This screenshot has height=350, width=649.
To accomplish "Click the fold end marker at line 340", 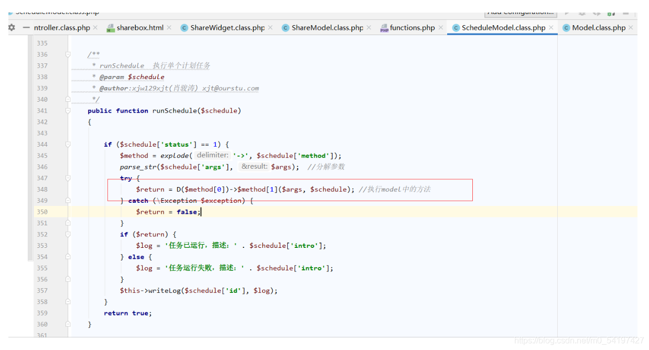I will [x=68, y=99].
